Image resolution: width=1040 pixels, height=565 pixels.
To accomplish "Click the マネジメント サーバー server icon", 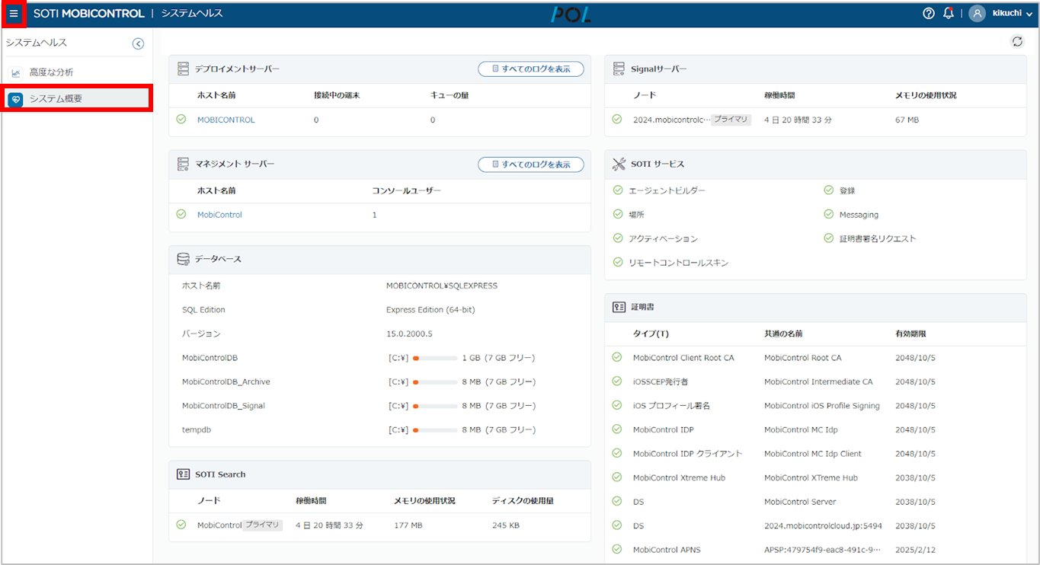I will pyautogui.click(x=183, y=164).
